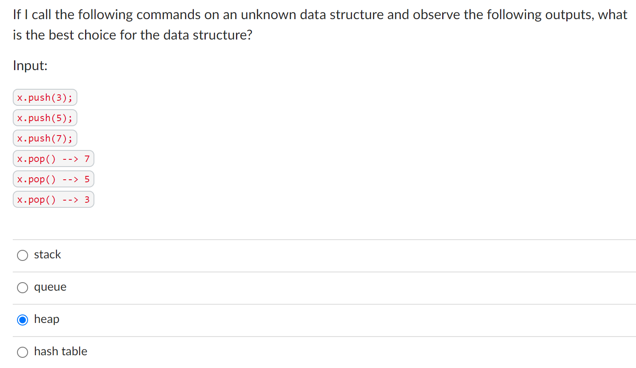Click the x.pop() --> 3 code chip
Image resolution: width=636 pixels, height=368 pixels.
click(53, 199)
